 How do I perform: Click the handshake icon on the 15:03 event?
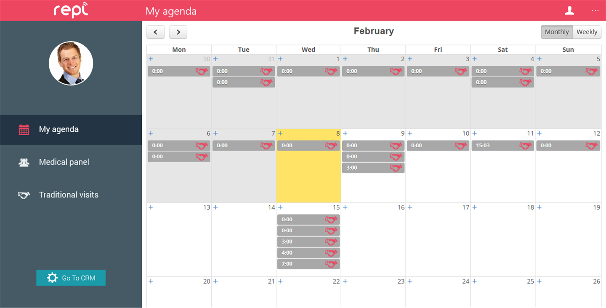525,145
